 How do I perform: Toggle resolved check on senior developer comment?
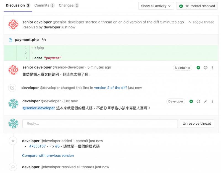pos(198,68)
